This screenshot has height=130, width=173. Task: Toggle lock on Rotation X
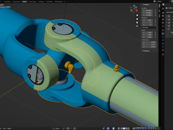click(x=155, y=20)
